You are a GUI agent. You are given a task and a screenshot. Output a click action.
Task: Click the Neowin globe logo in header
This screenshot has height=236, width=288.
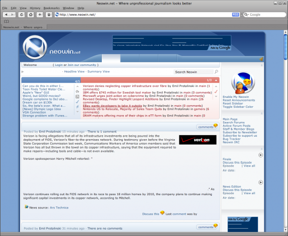click(35, 47)
